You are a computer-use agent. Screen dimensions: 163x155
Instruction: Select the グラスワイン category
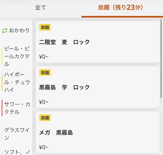tap(17, 134)
